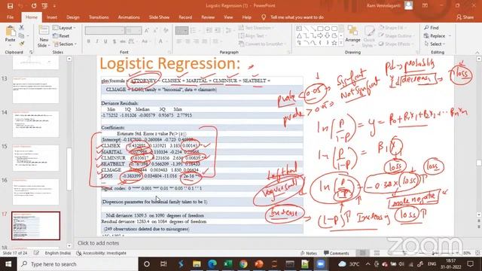Switch to the Design tab
The image size is (482, 271).
click(x=73, y=17)
